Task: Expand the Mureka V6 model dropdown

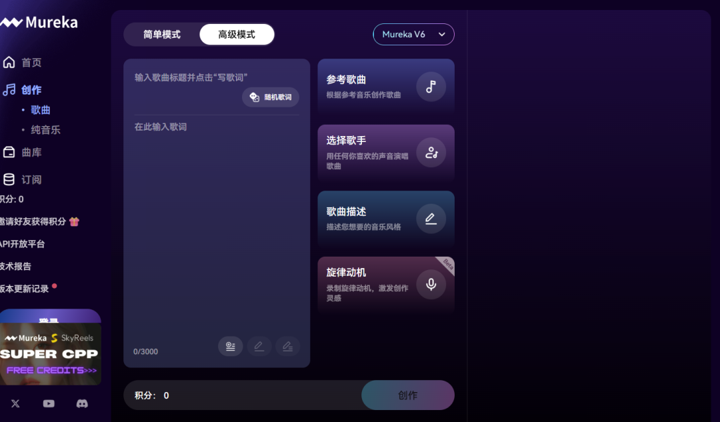Action: (x=413, y=35)
